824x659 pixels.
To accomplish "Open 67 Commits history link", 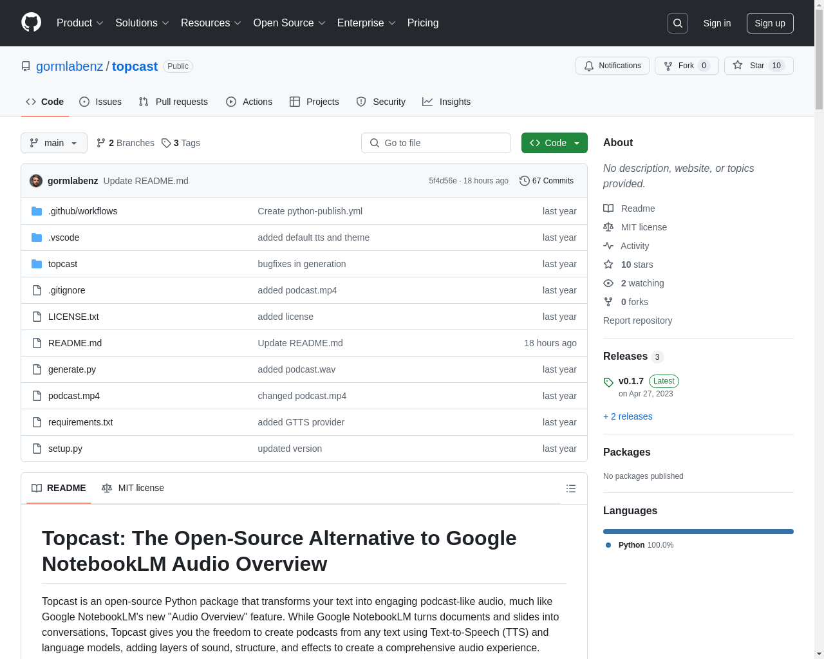I will pyautogui.click(x=547, y=181).
